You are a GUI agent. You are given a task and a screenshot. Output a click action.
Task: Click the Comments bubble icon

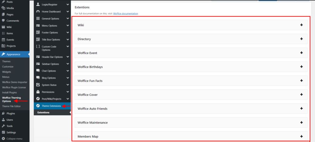[x=3, y=21]
